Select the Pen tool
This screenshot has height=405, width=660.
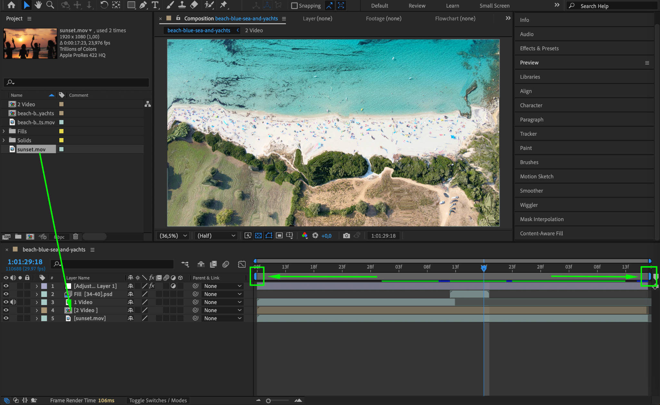pos(143,5)
